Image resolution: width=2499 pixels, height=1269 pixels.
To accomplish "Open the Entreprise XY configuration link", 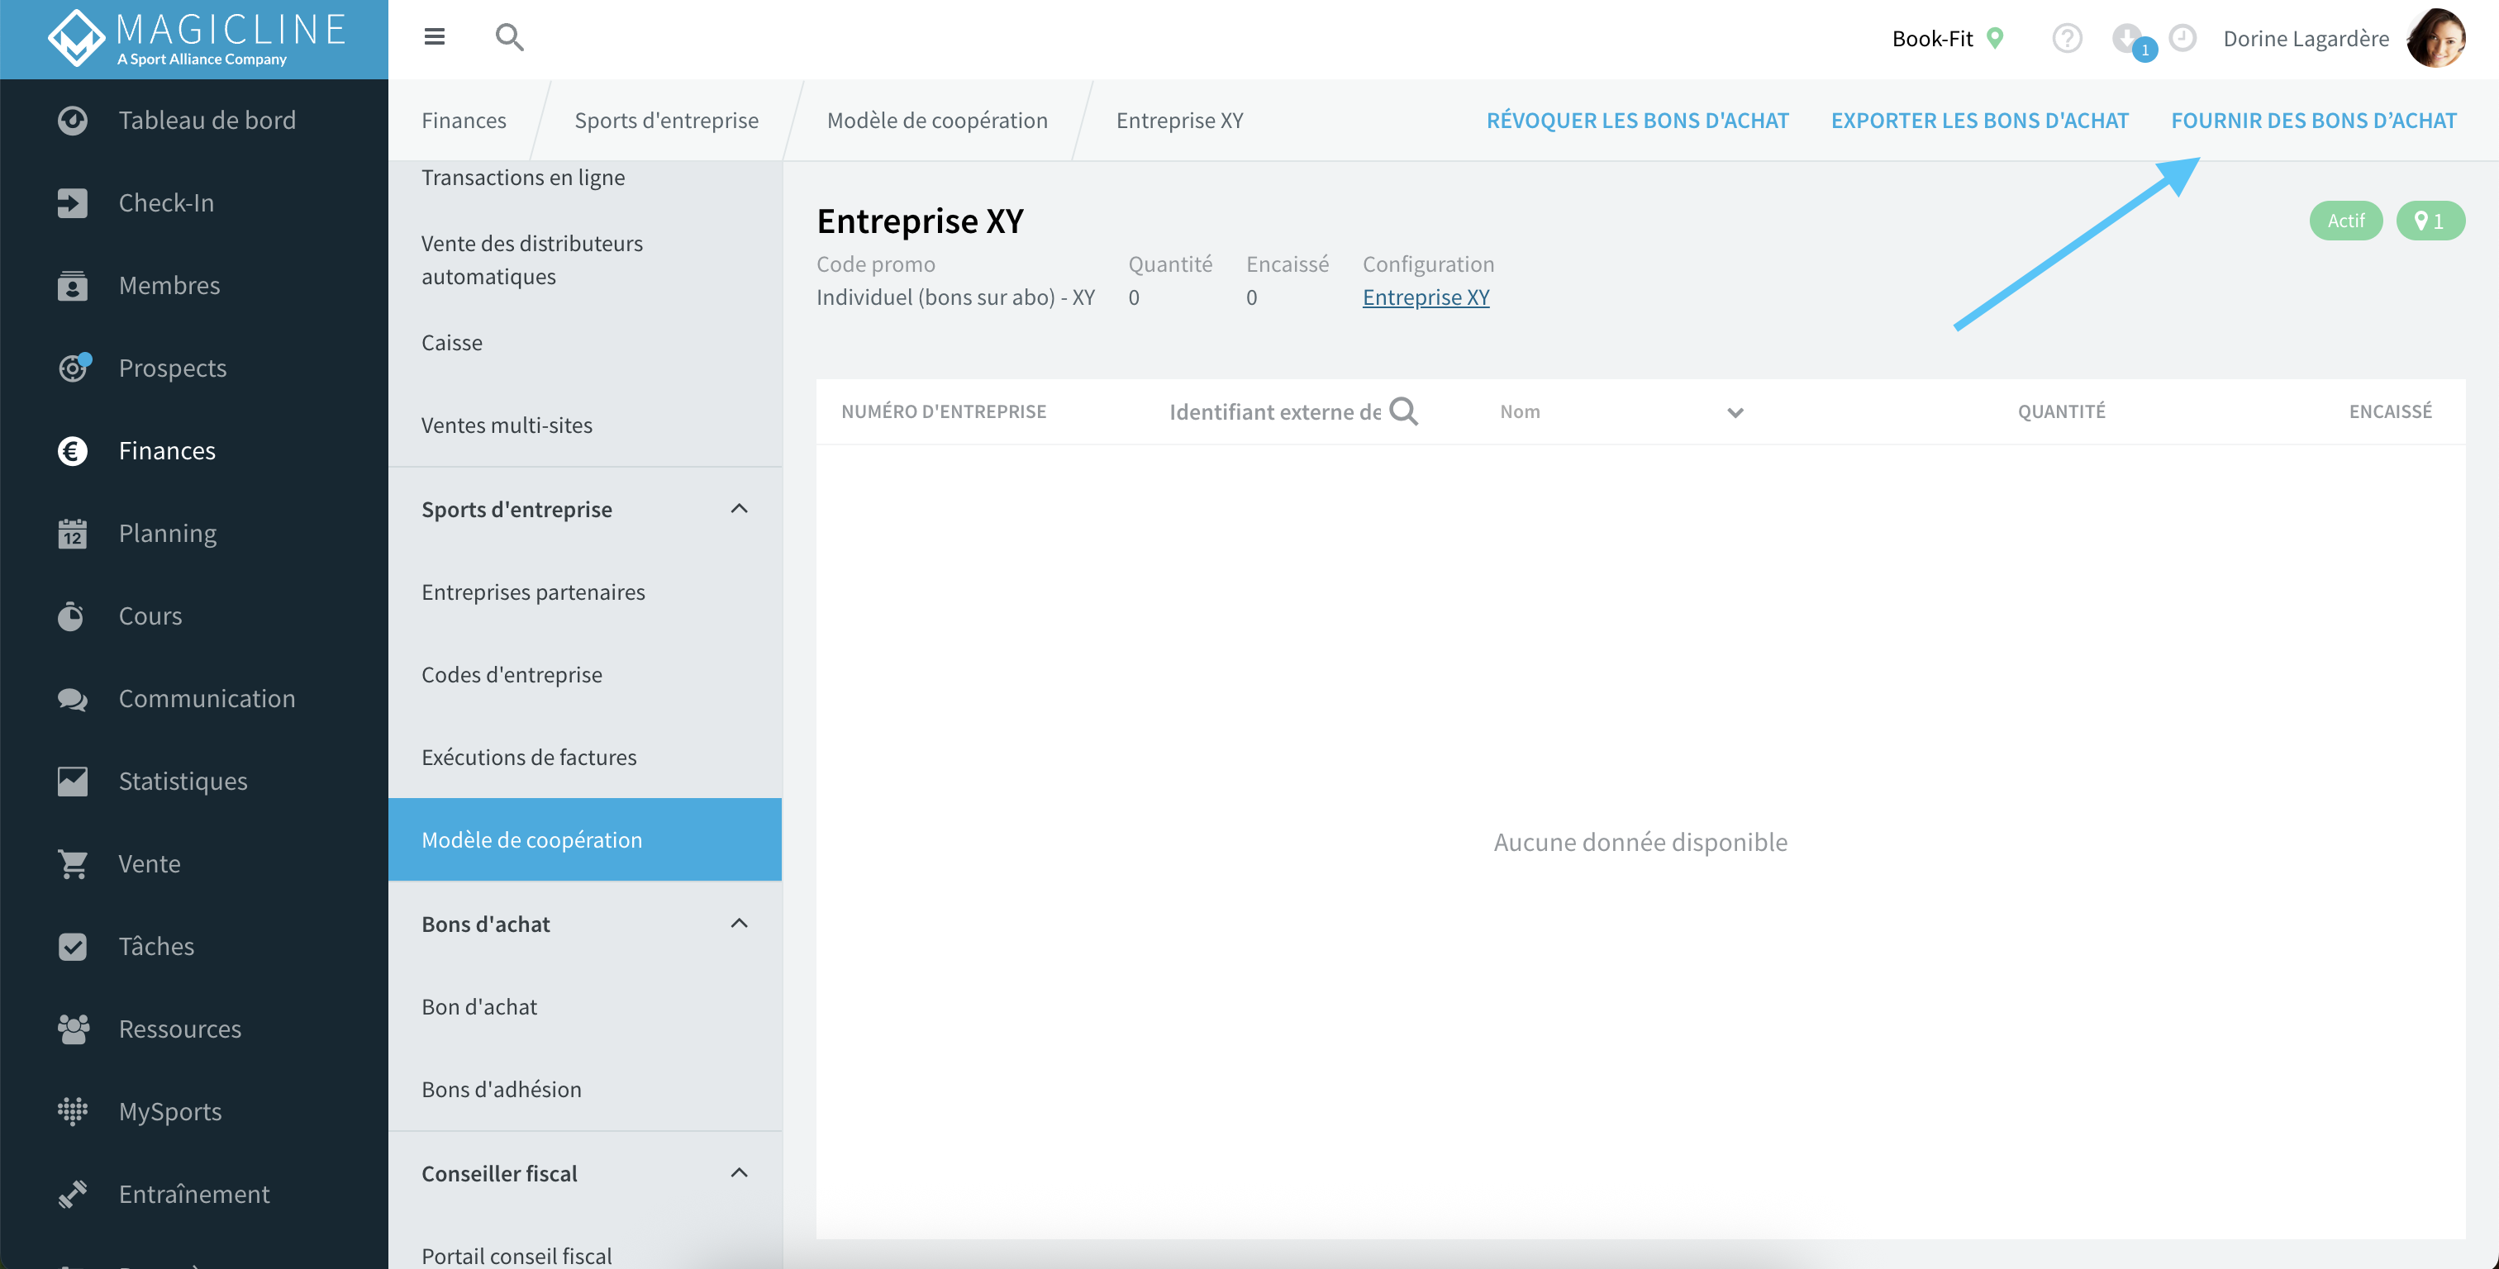I will tap(1425, 297).
